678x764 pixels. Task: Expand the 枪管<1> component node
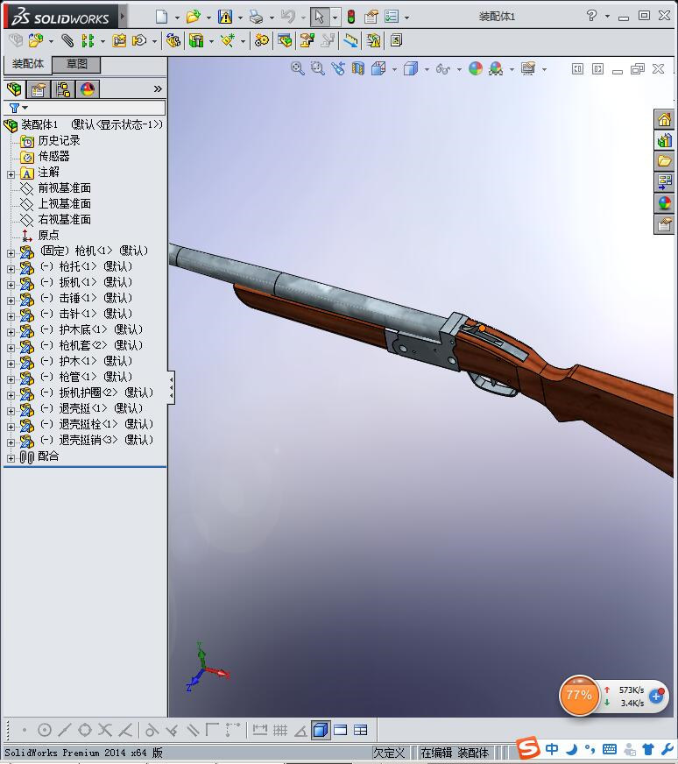11,379
